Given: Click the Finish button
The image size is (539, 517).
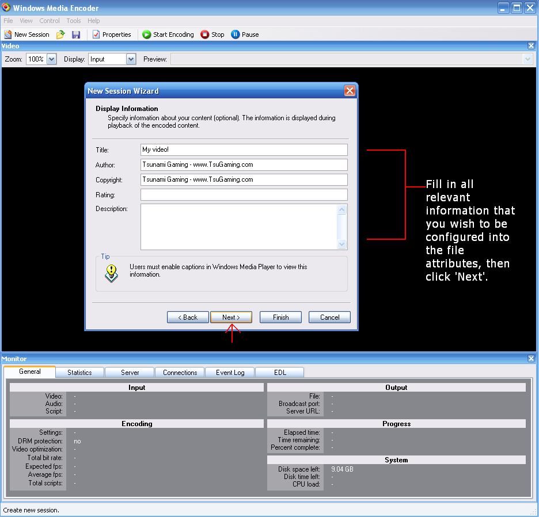Looking at the screenshot, I should (280, 317).
